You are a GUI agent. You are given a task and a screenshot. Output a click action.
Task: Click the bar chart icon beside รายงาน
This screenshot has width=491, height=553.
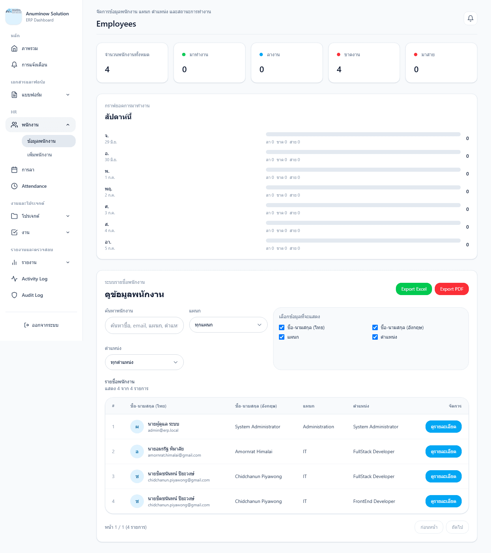(14, 262)
